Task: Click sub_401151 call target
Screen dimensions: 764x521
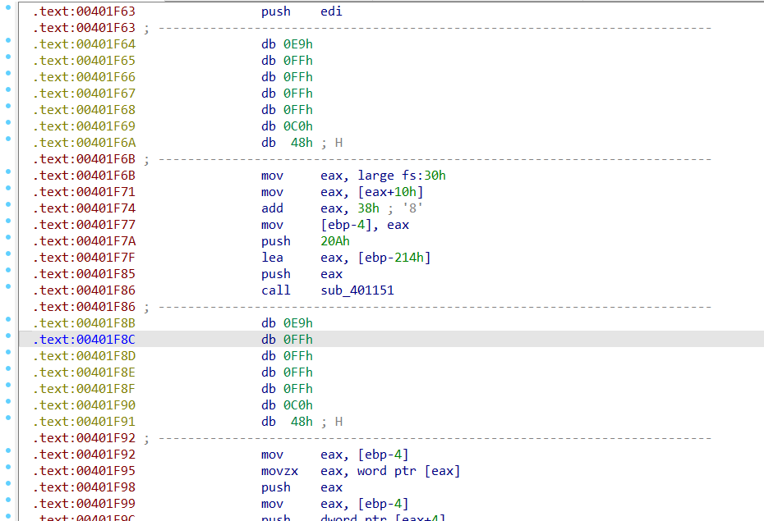Action: coord(357,290)
